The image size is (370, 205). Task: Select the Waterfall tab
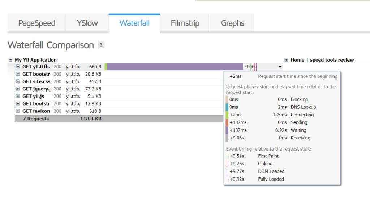point(134,23)
